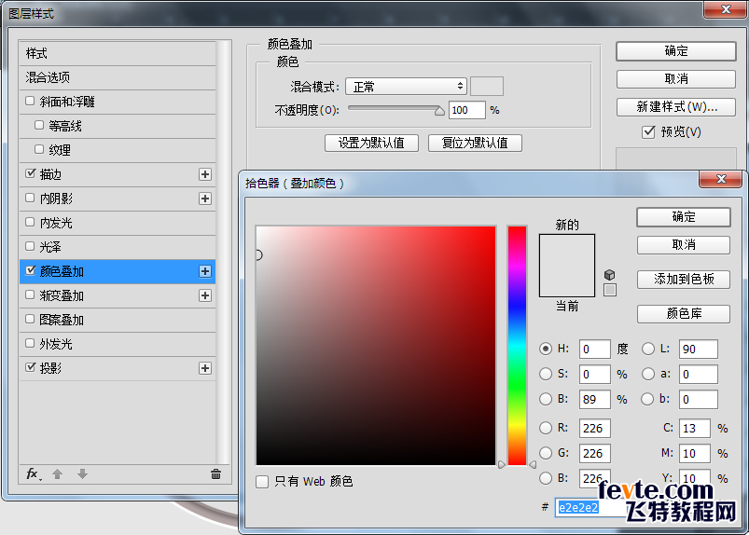Screen dimensions: 749x535
Task: Click inside the rainbow hue slider strip
Action: pyautogui.click(x=517, y=345)
